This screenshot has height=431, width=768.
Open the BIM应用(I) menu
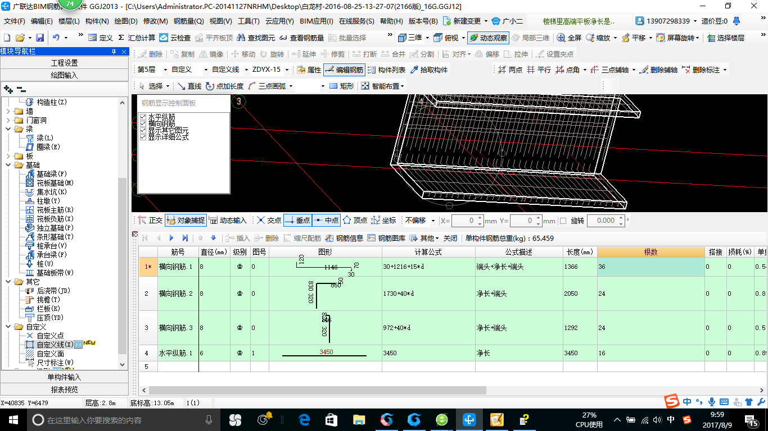tap(317, 21)
